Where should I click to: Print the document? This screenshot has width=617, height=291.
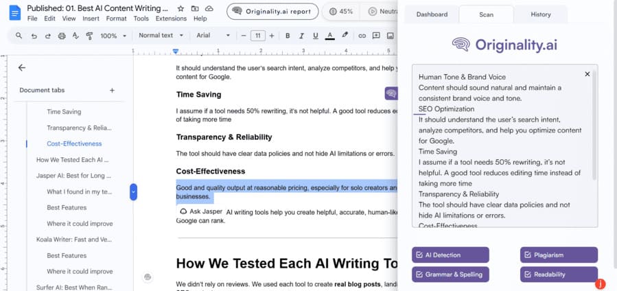click(x=62, y=36)
